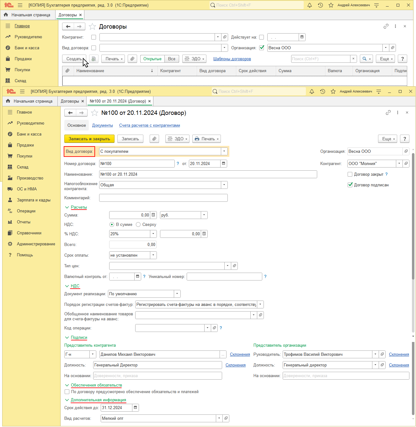The height and width of the screenshot is (427, 416).
Task: Open hamburger main menu in front contract window
Action: (22, 91)
